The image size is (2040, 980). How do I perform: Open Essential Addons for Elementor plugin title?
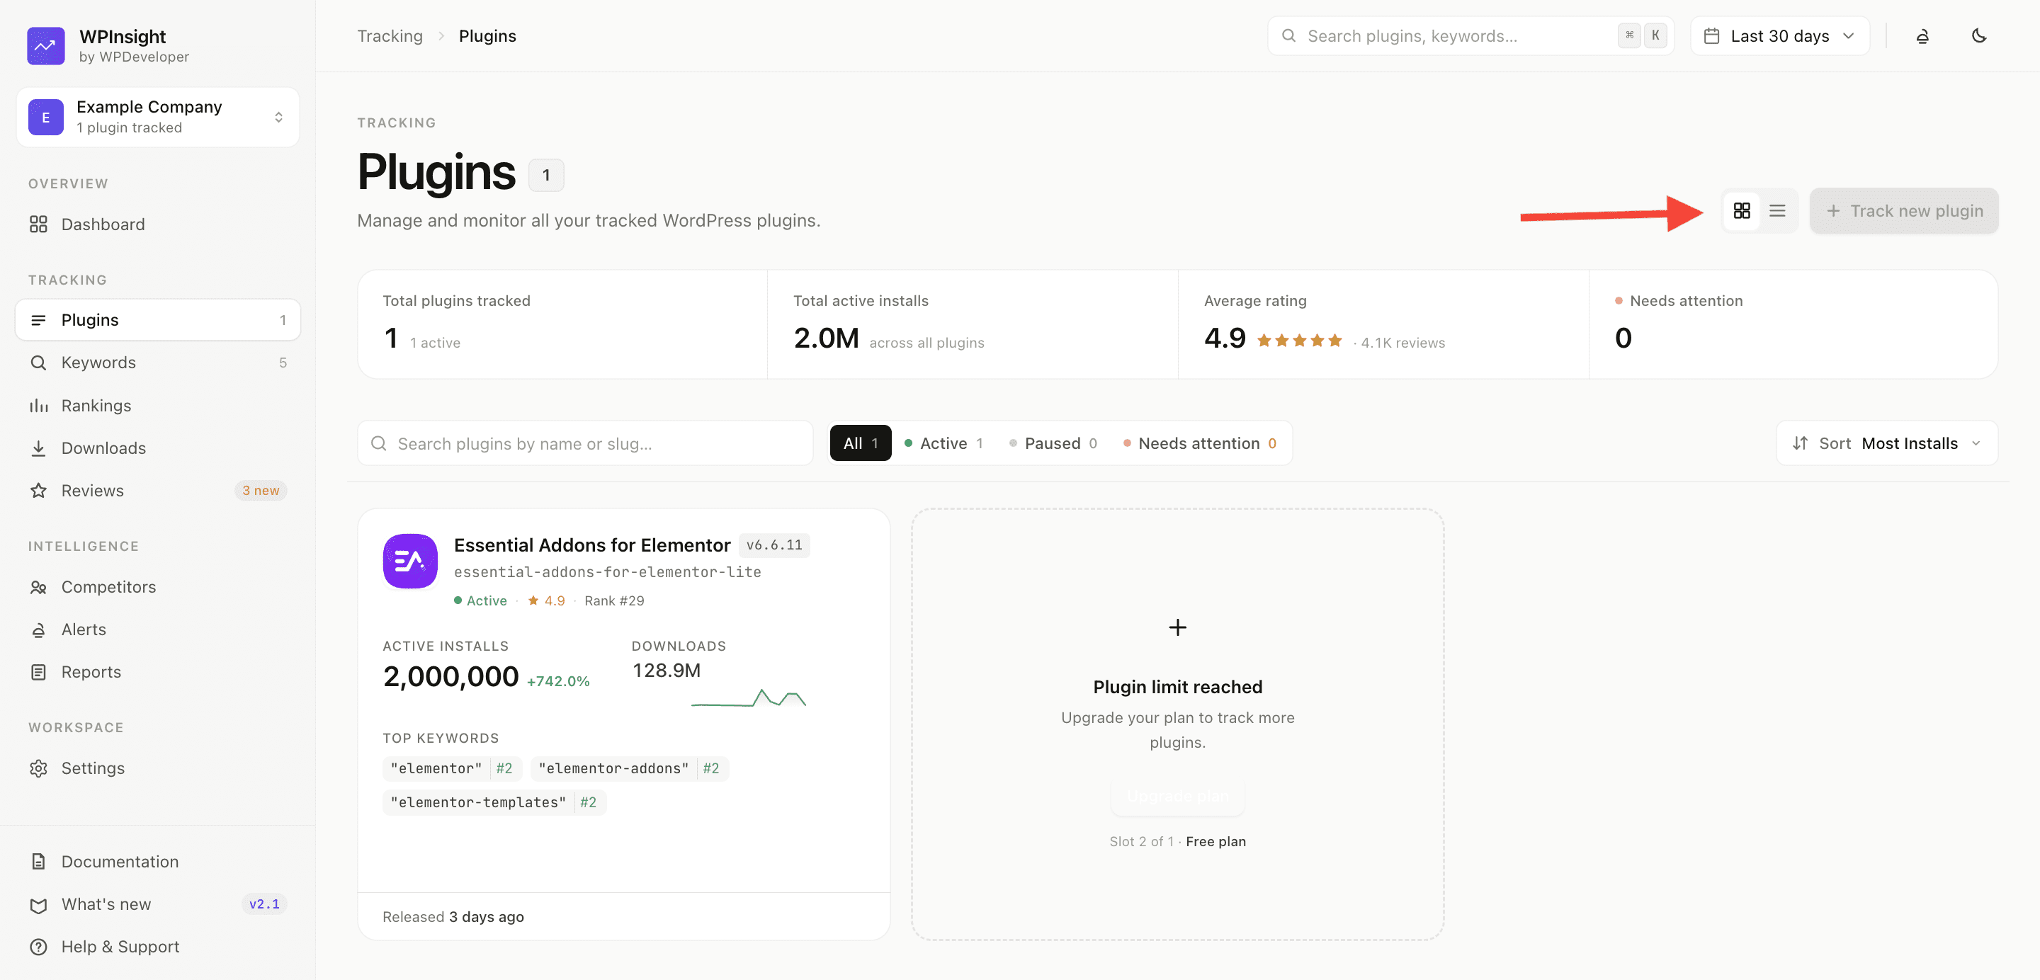tap(591, 545)
